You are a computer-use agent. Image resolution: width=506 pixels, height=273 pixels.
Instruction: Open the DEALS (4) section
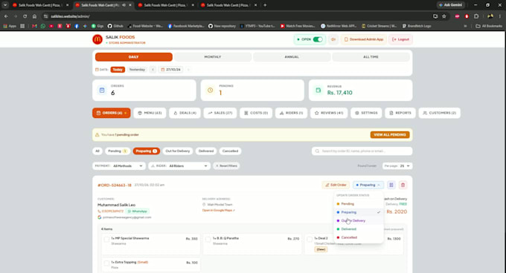185,113
